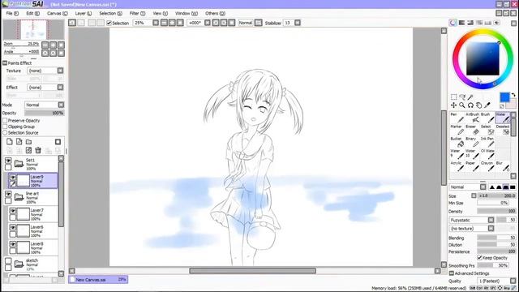Open the layer Mode dropdown

[x=45, y=105]
